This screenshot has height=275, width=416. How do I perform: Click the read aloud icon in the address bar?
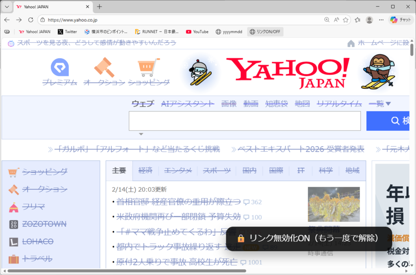pos(336,20)
